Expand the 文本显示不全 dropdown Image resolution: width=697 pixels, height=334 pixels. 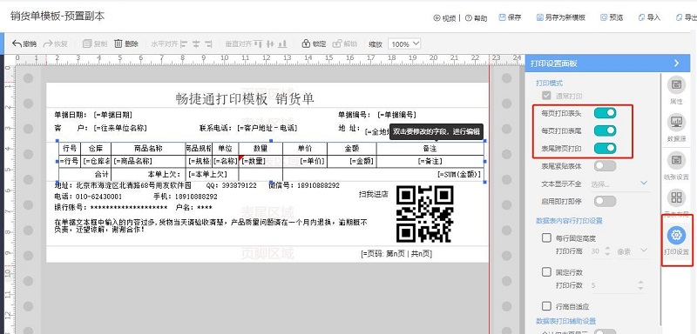619,184
